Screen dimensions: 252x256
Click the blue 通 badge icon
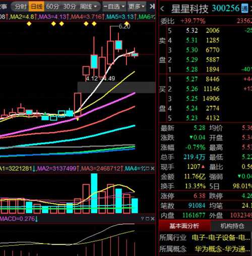pos(244,8)
